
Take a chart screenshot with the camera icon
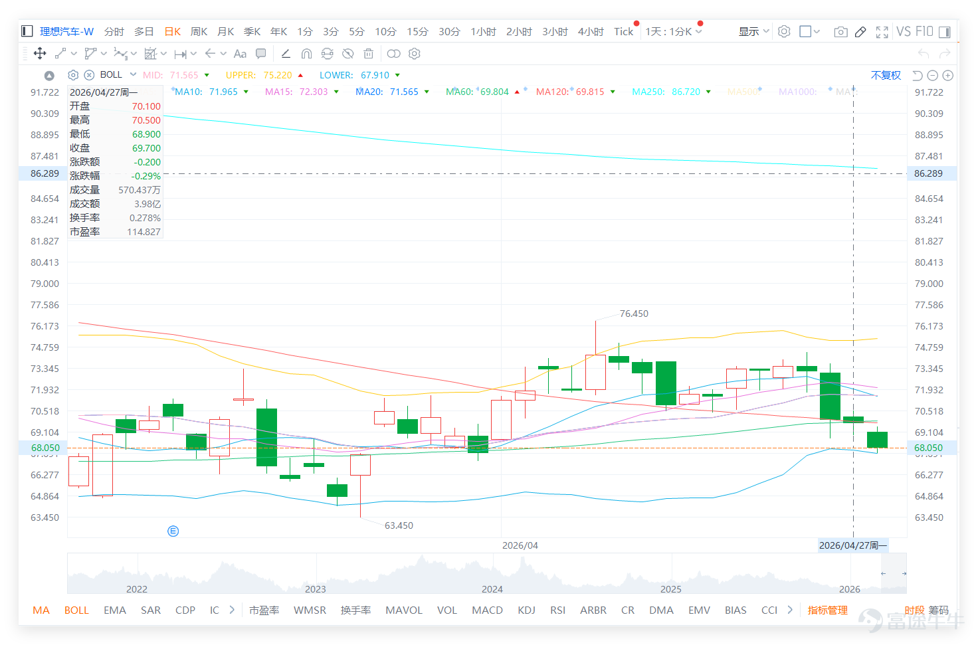coord(840,32)
